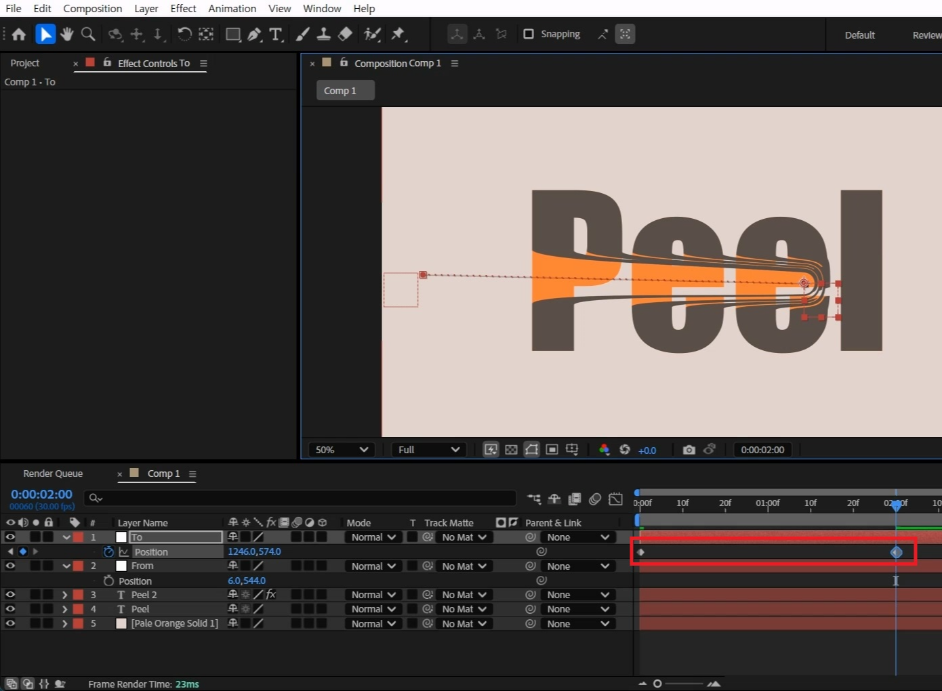The height and width of the screenshot is (691, 942).
Task: Select the Zoom magnifier tool
Action: [x=87, y=34]
